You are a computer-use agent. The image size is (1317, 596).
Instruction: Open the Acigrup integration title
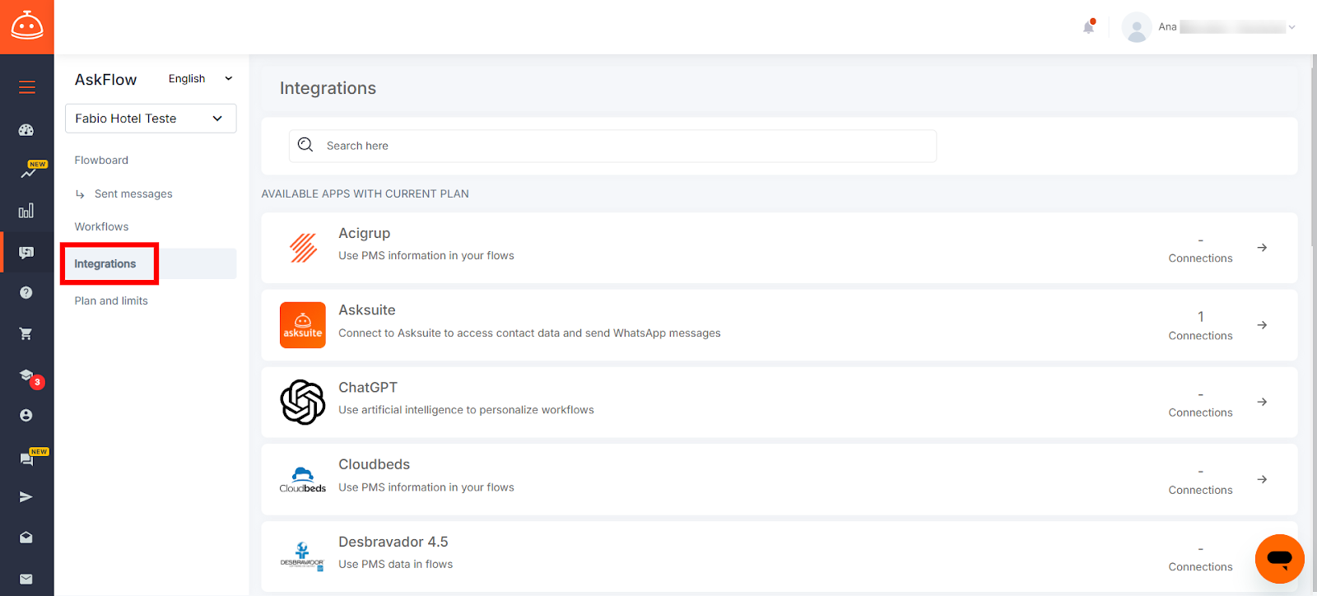365,234
